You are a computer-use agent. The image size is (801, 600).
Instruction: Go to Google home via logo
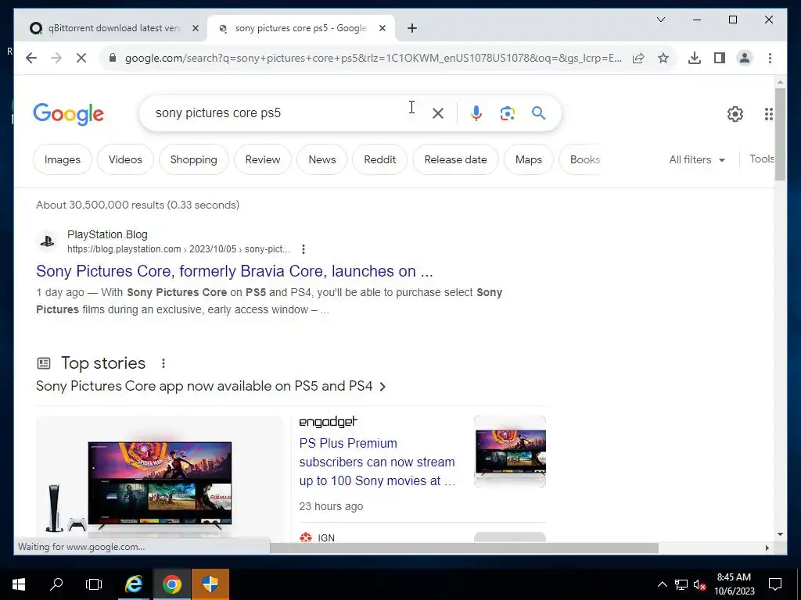(69, 114)
